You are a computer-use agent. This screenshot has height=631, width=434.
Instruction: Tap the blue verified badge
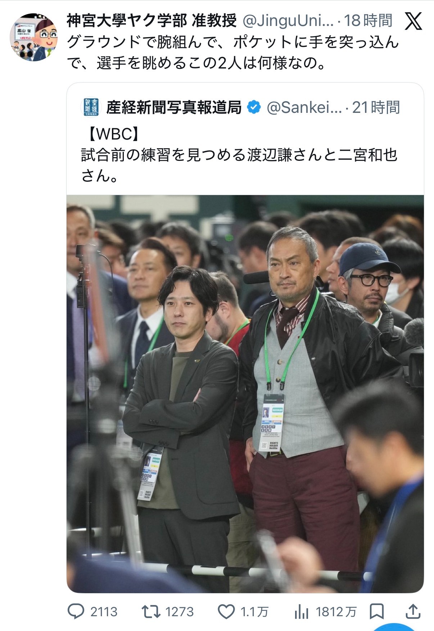(x=254, y=107)
